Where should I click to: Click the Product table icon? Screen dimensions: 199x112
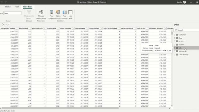(177, 41)
